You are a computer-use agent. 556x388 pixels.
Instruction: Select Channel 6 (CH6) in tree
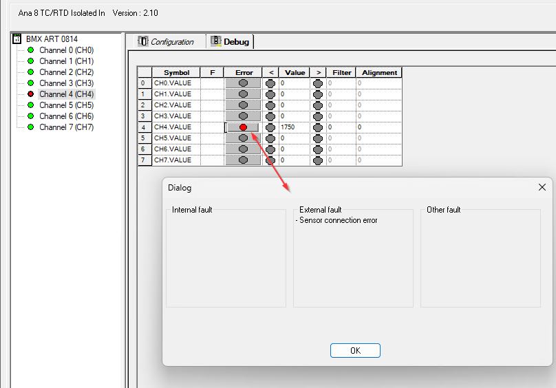pyautogui.click(x=66, y=116)
